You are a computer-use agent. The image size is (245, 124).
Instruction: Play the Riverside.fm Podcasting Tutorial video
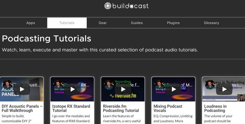tap(123, 89)
